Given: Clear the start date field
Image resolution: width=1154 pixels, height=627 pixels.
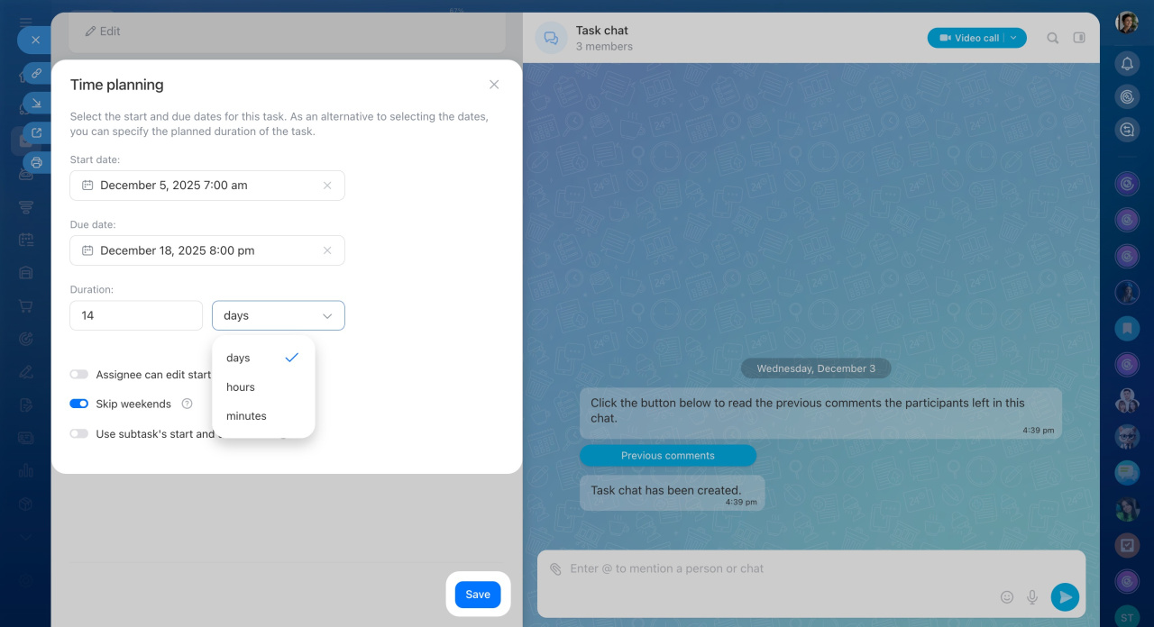Looking at the screenshot, I should (x=327, y=186).
